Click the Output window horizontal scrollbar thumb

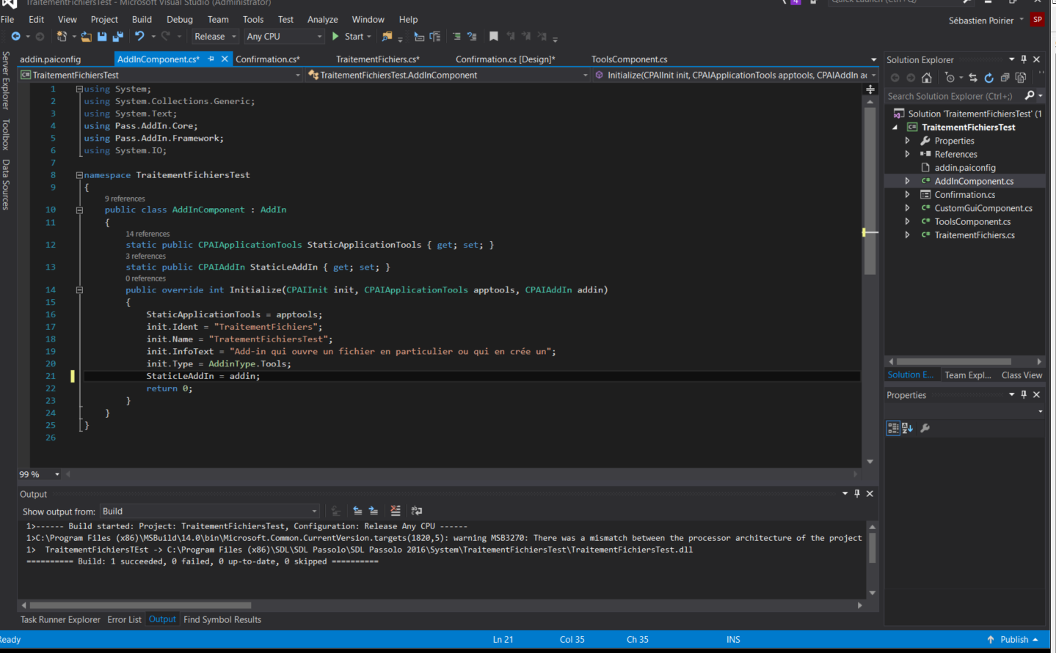[x=140, y=605]
